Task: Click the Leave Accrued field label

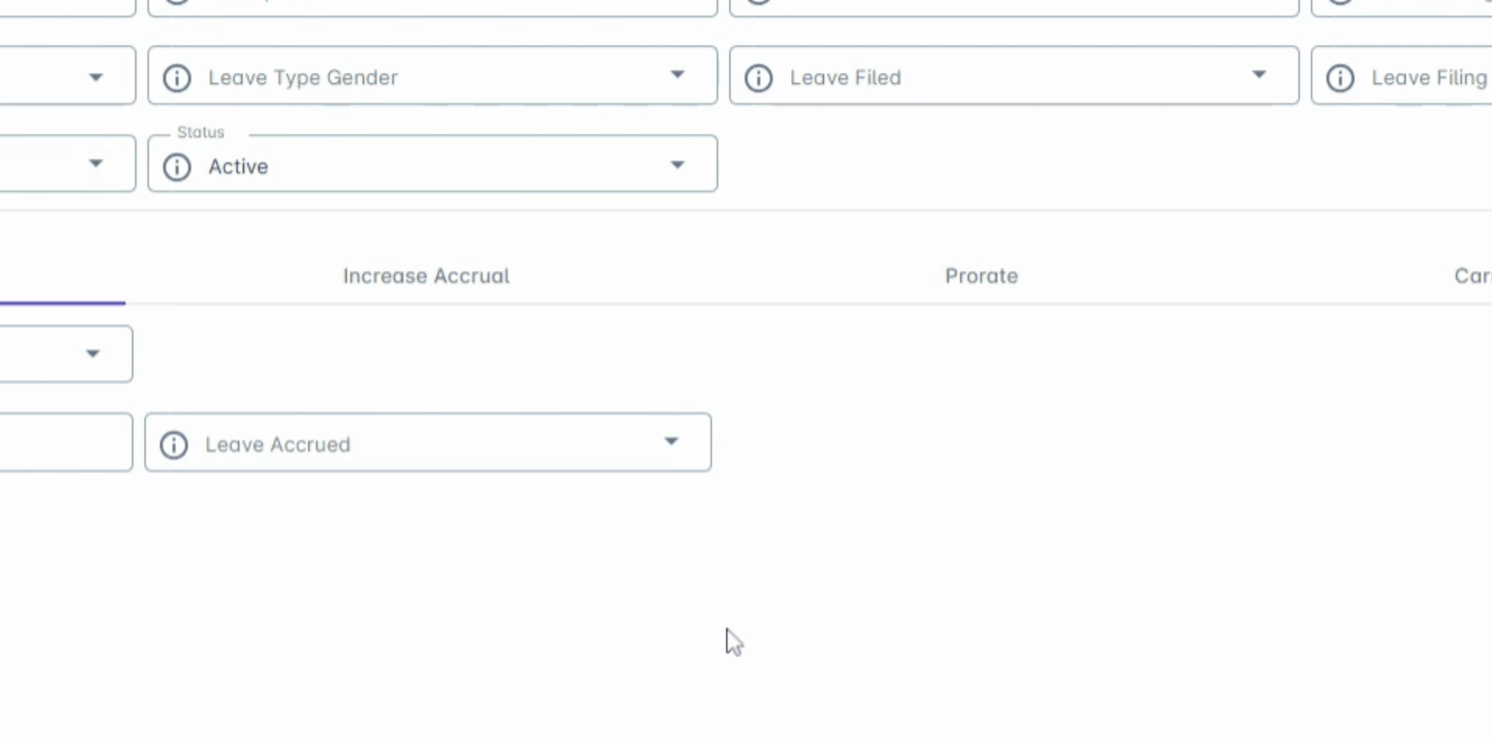Action: pyautogui.click(x=278, y=445)
